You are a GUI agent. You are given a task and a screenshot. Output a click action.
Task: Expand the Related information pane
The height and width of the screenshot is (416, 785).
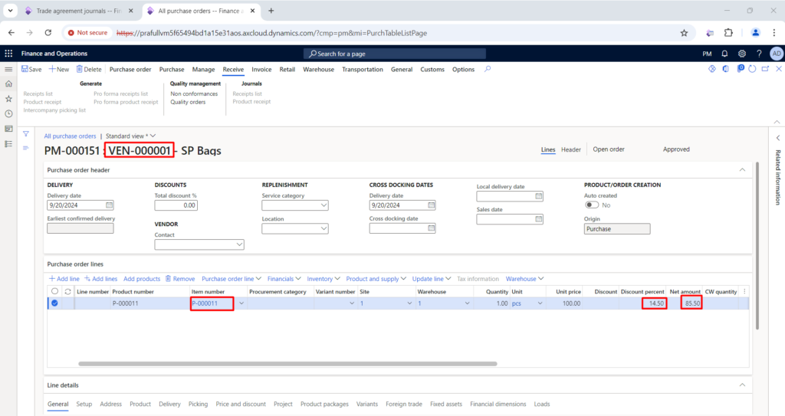pos(778,138)
